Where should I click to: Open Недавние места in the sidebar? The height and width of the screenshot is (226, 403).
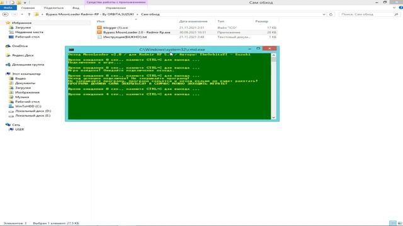29,32
